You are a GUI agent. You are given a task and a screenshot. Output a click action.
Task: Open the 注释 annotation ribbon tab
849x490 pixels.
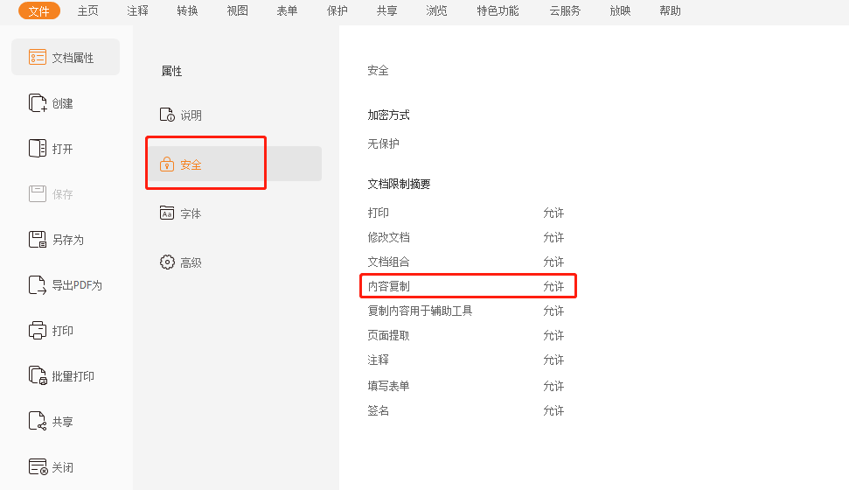coord(137,10)
